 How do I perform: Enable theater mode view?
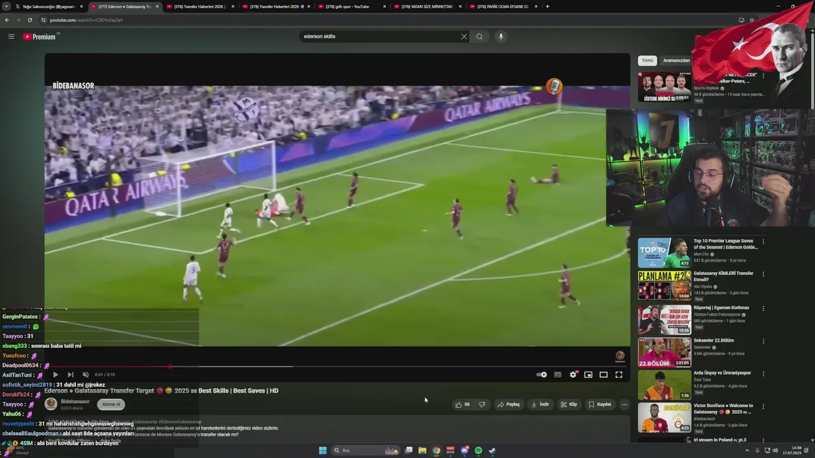[604, 375]
